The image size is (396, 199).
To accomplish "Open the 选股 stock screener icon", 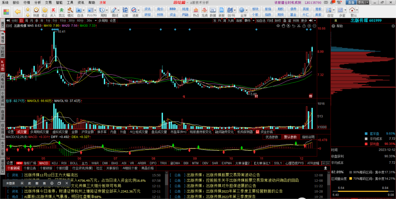I will click(x=134, y=10).
